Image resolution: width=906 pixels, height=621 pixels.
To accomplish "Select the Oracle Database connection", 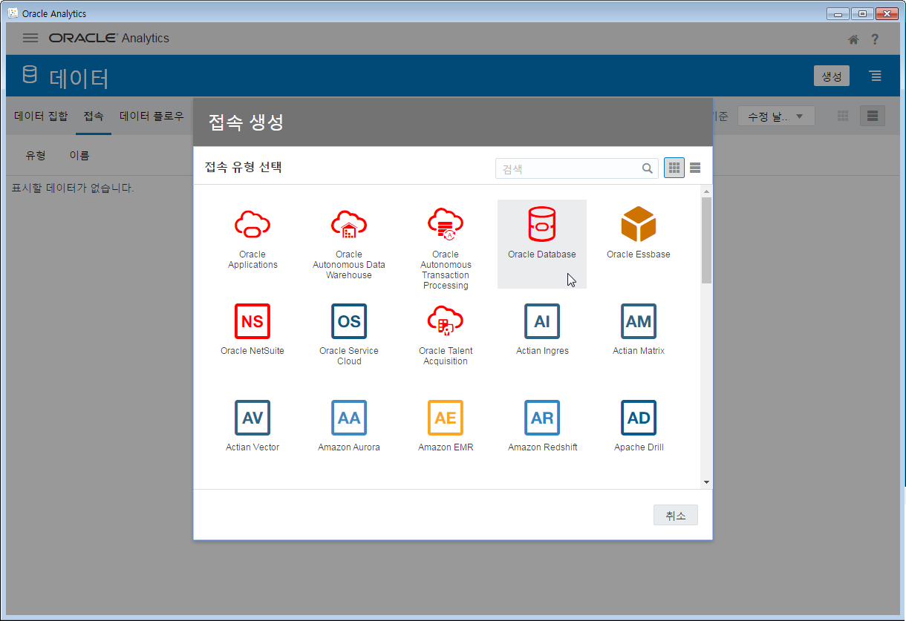I will point(542,244).
